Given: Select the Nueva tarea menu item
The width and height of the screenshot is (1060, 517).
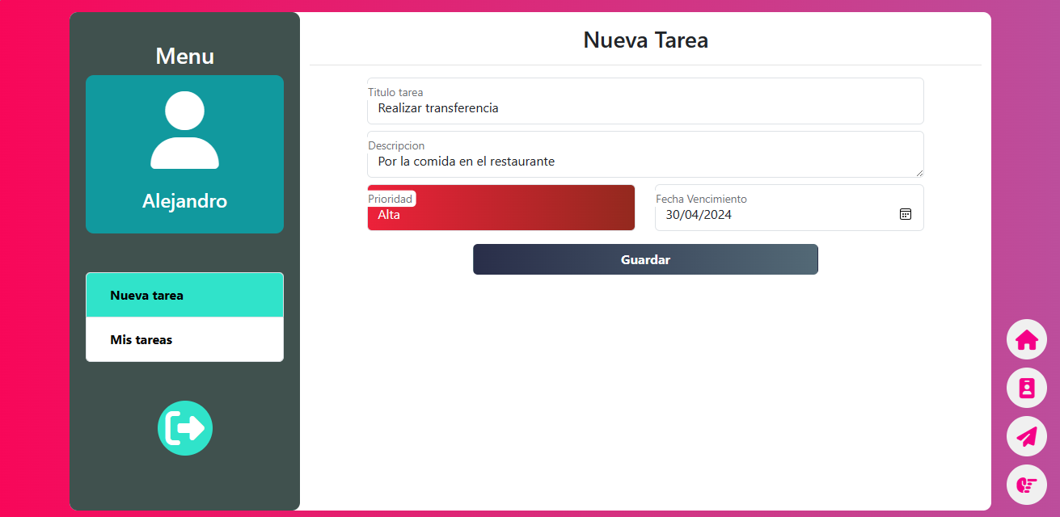Looking at the screenshot, I should (x=184, y=296).
